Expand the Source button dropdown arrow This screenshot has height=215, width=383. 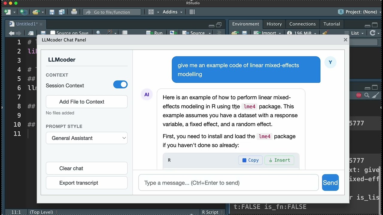210,33
